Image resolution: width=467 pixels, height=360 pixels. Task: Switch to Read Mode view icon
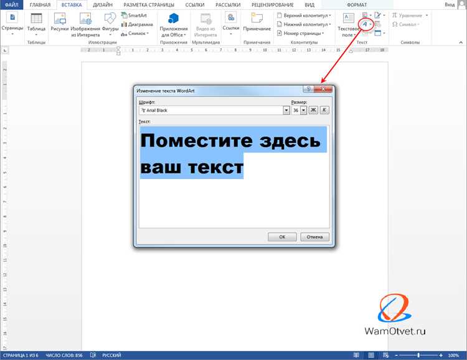356,355
